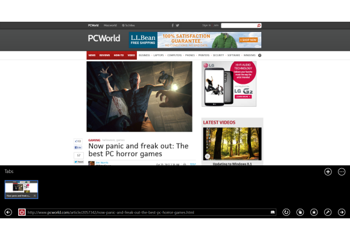Open a new tab with plus icon

[x=328, y=172]
